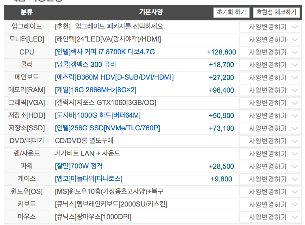Click the [갤럭시]지포스 GTX1060 text
The width and height of the screenshot is (305, 225).
point(105,103)
